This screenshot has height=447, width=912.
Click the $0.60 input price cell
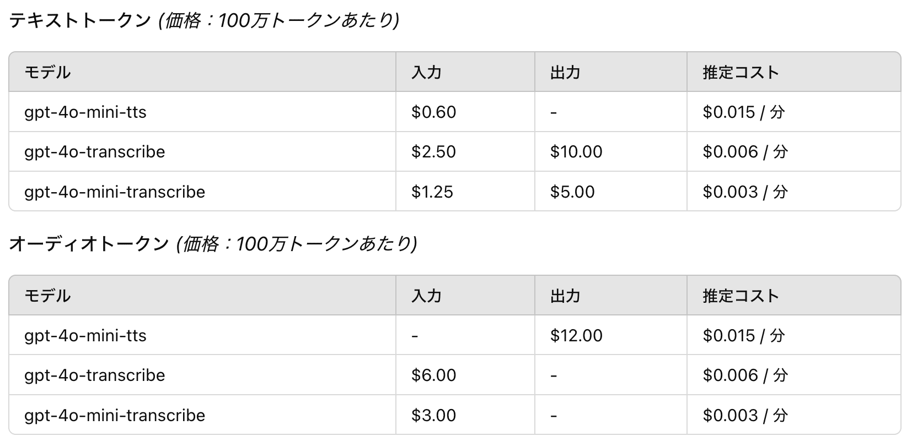pos(434,112)
